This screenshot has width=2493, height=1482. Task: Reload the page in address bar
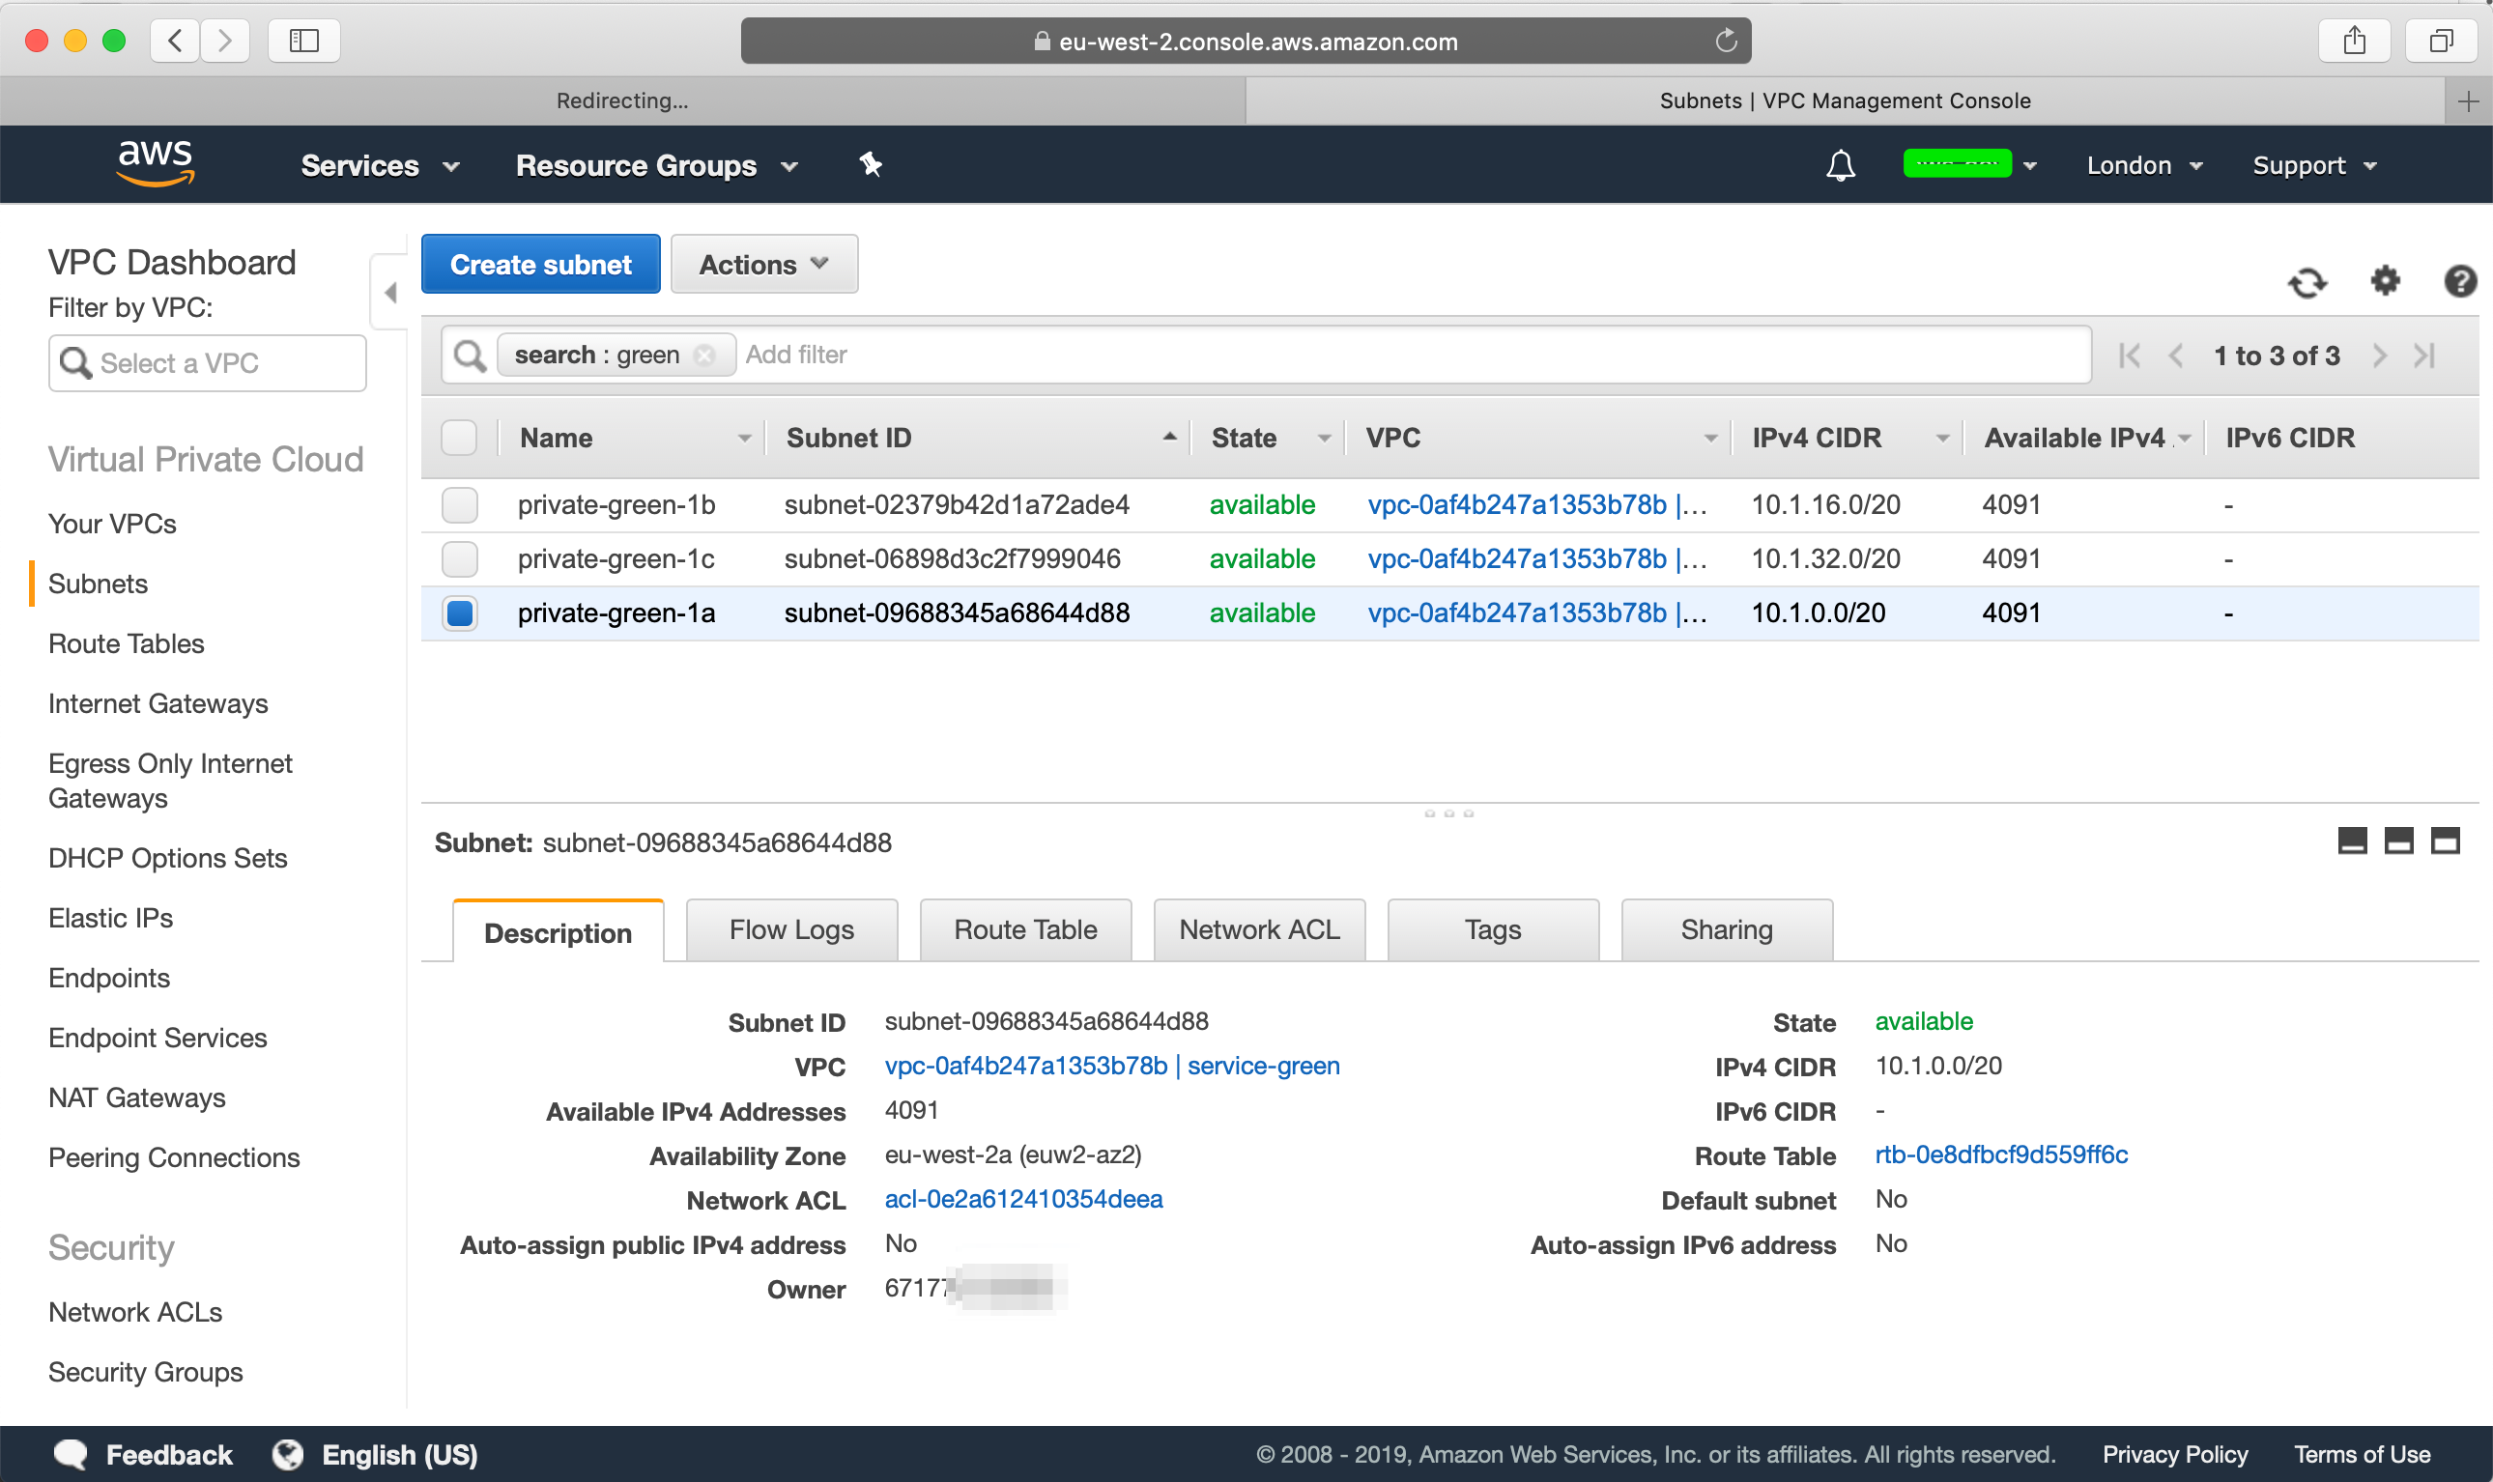[x=1725, y=41]
